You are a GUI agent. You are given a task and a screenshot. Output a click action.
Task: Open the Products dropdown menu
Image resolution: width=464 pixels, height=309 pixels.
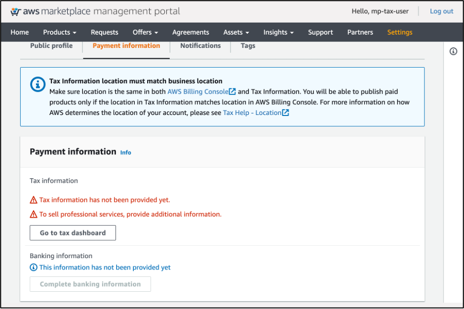59,32
